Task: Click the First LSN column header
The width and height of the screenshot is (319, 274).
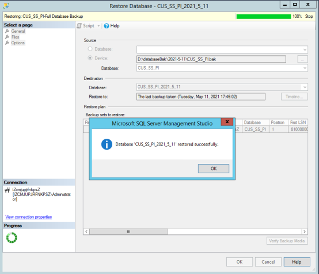Action: [298, 123]
